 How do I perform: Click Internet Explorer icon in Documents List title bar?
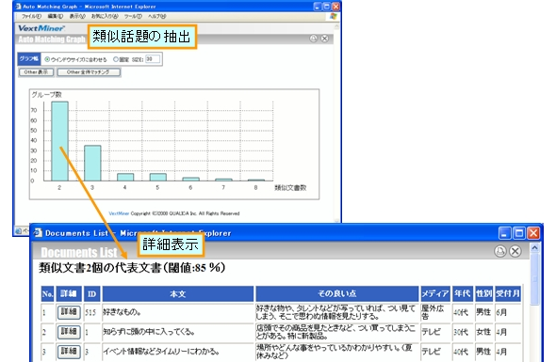point(38,233)
